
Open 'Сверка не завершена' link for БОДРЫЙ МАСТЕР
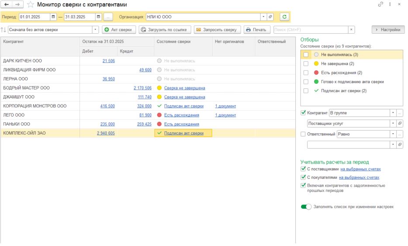tap(184, 88)
